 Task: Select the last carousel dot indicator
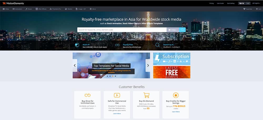pyautogui.click(x=115, y=76)
